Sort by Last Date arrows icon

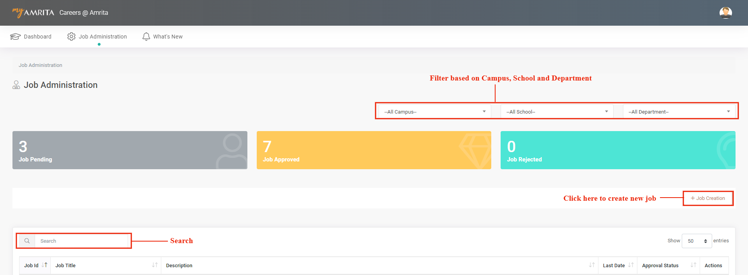(631, 265)
